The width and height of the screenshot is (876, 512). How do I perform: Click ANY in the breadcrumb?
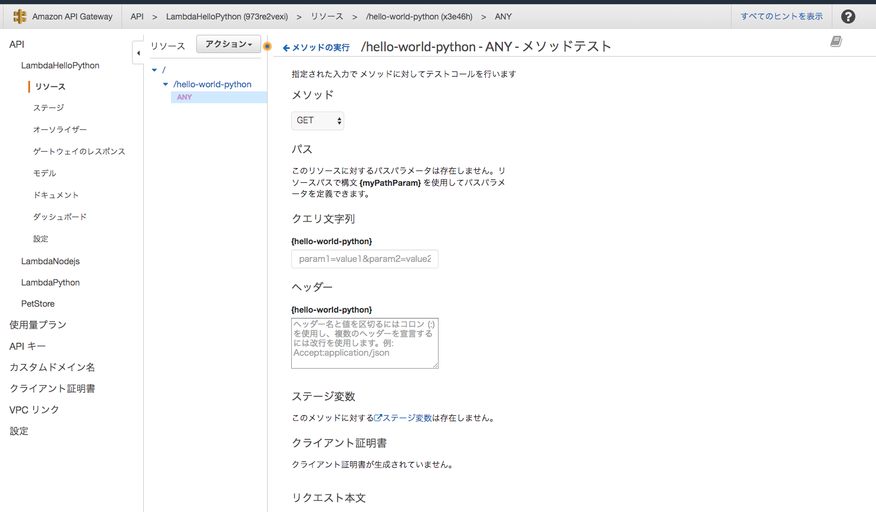pos(503,17)
